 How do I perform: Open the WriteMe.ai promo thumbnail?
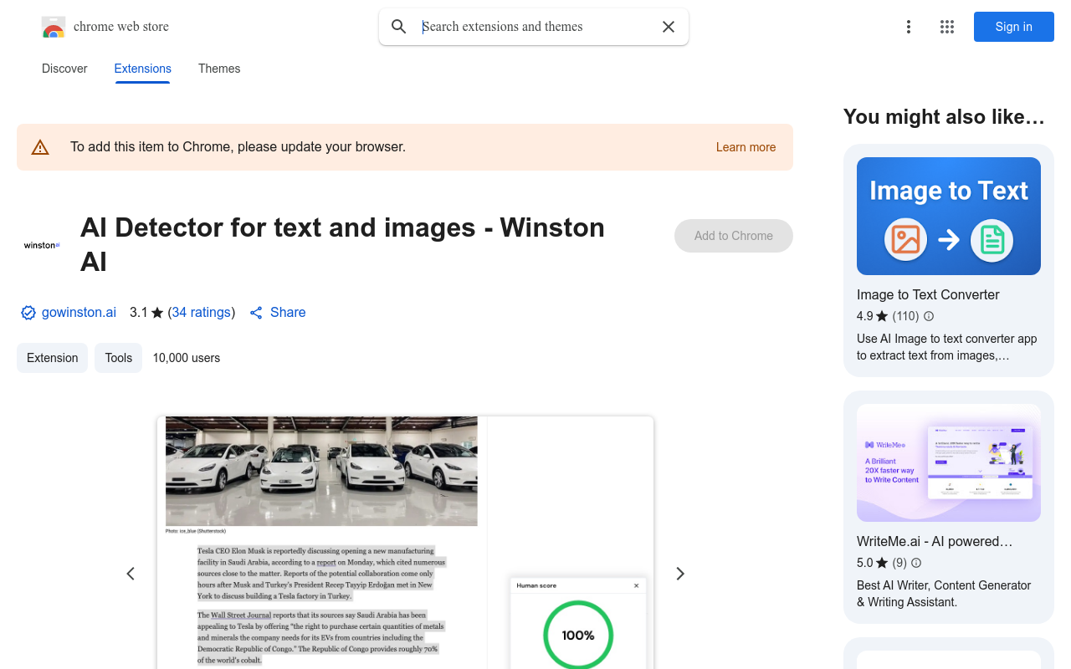949,463
